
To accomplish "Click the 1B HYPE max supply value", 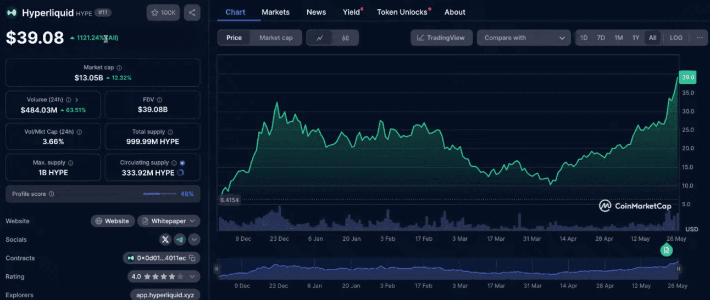I will pos(53,173).
